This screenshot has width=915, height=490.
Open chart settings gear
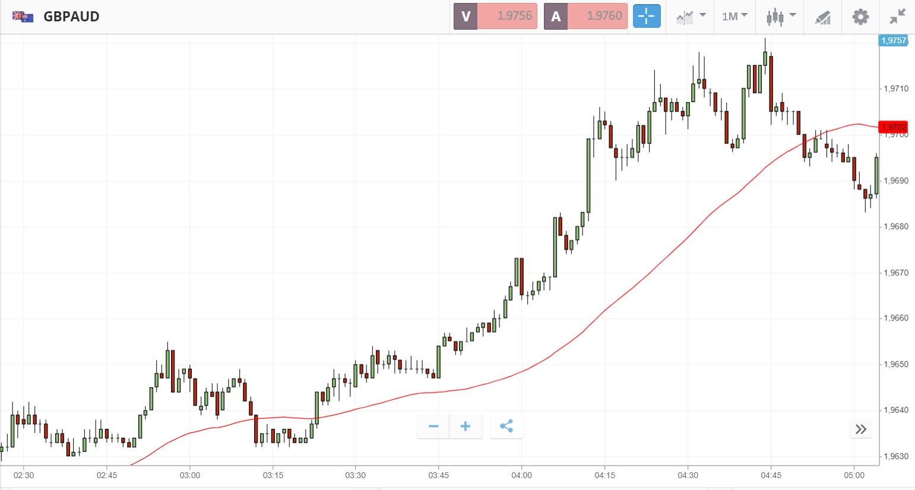click(x=860, y=17)
